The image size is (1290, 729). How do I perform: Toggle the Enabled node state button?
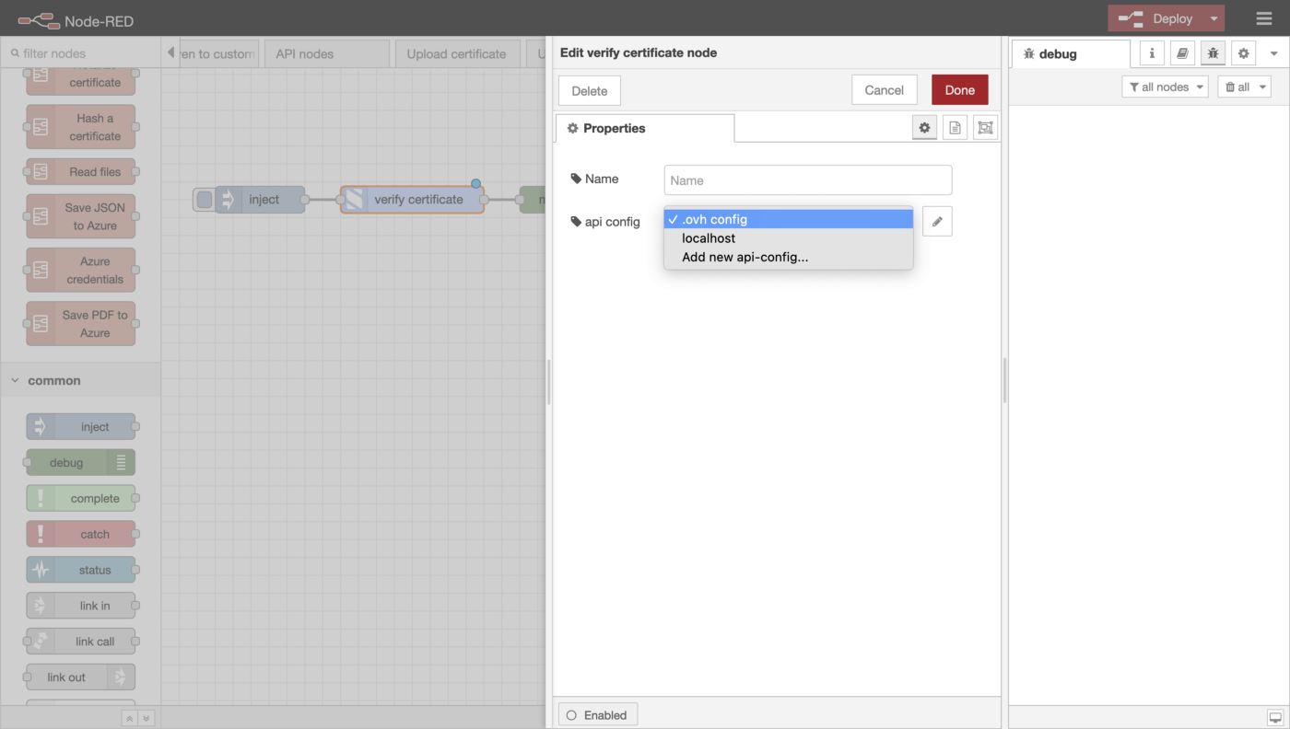[597, 715]
